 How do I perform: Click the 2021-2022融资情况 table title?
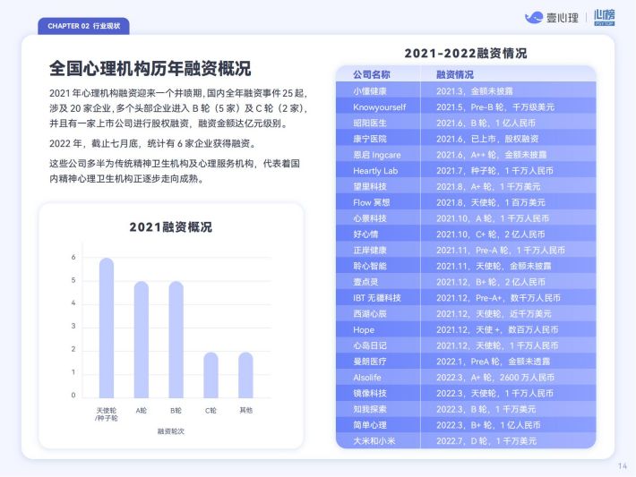(466, 53)
